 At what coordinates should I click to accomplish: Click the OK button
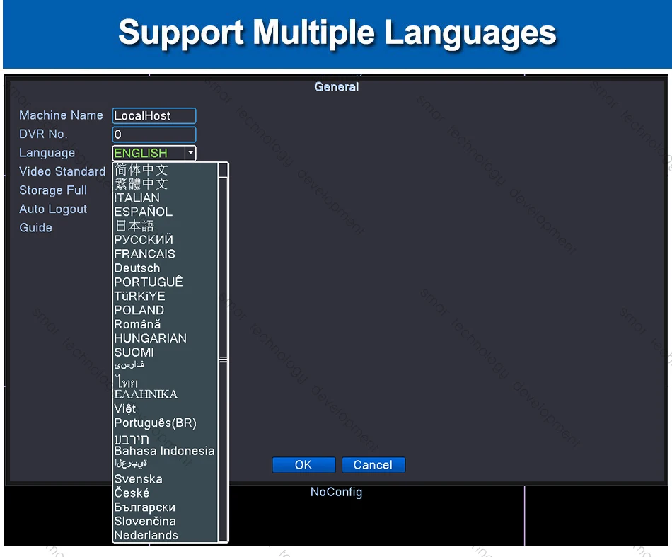tap(303, 465)
